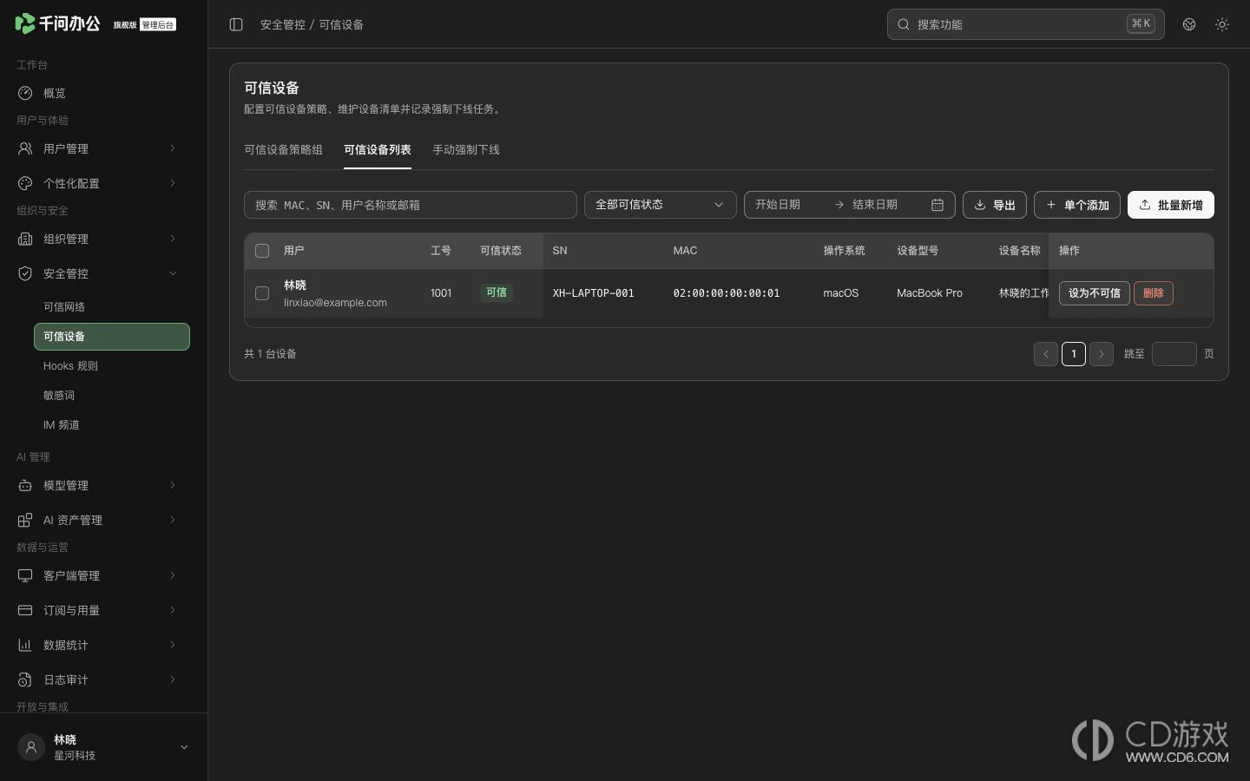Viewport: 1250px width, 781px height.
Task: Switch to 可信设备列表 tab
Action: pos(378,150)
